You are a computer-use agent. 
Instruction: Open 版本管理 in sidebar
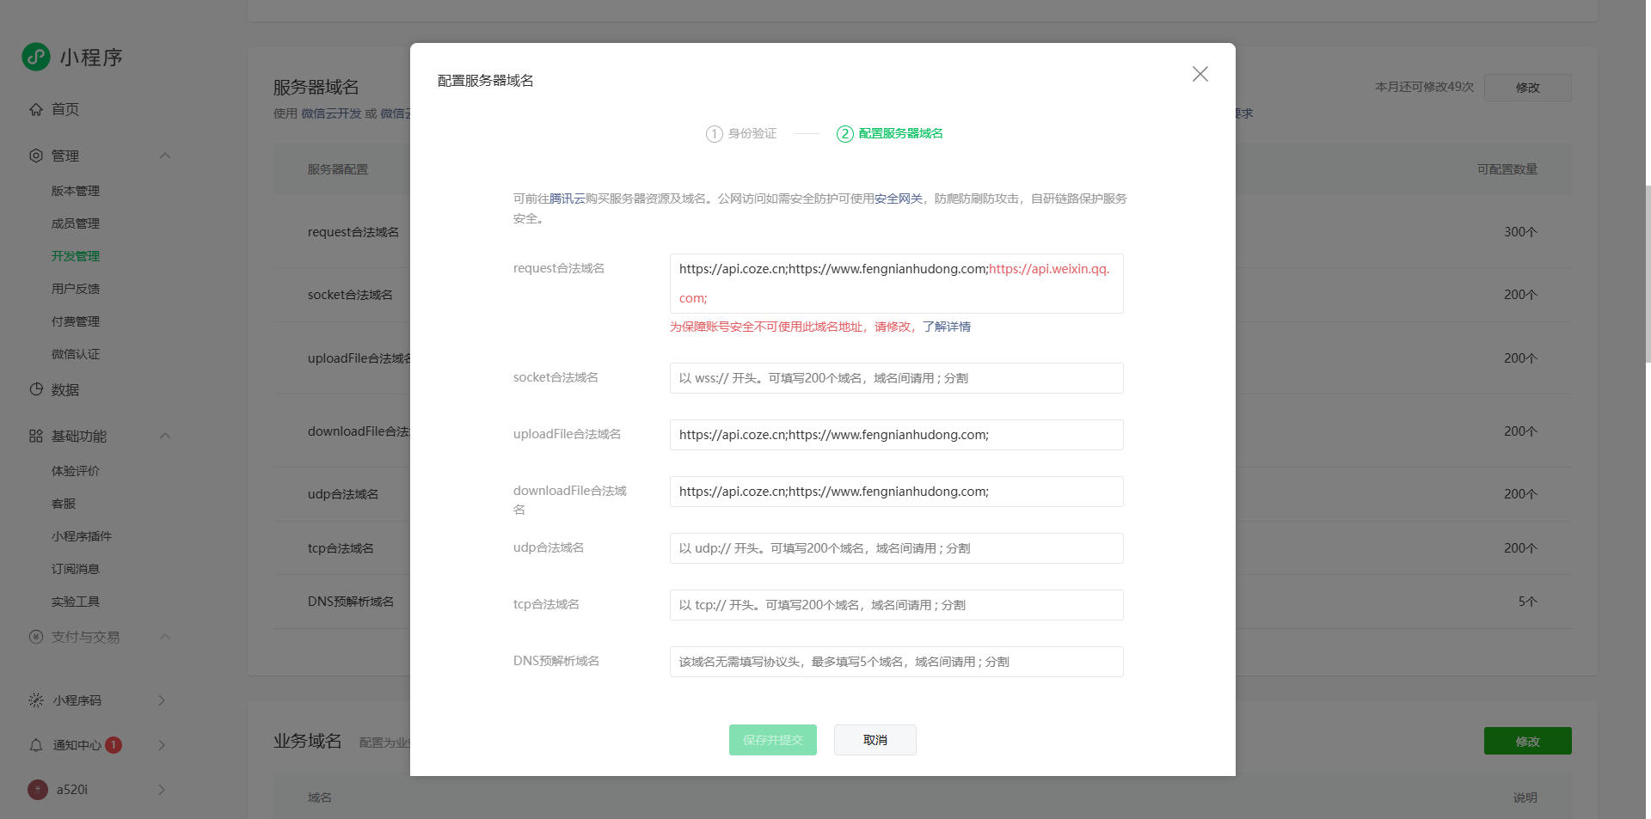76,191
